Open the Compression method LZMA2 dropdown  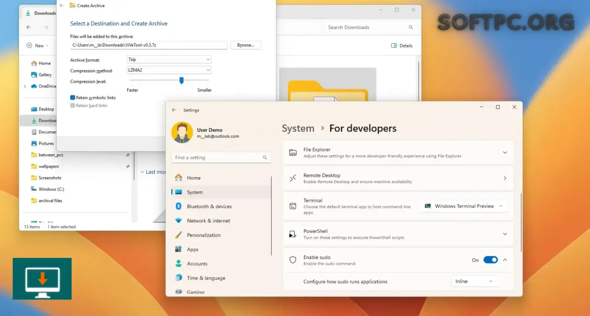169,70
